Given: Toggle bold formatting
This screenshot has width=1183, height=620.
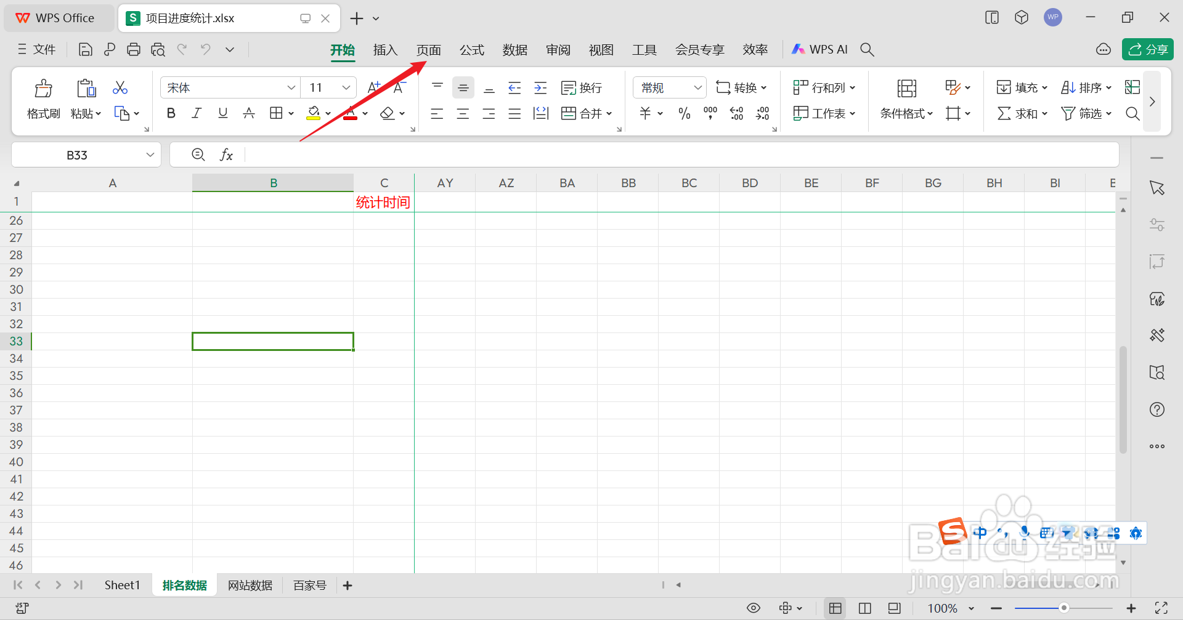Looking at the screenshot, I should tap(171, 113).
